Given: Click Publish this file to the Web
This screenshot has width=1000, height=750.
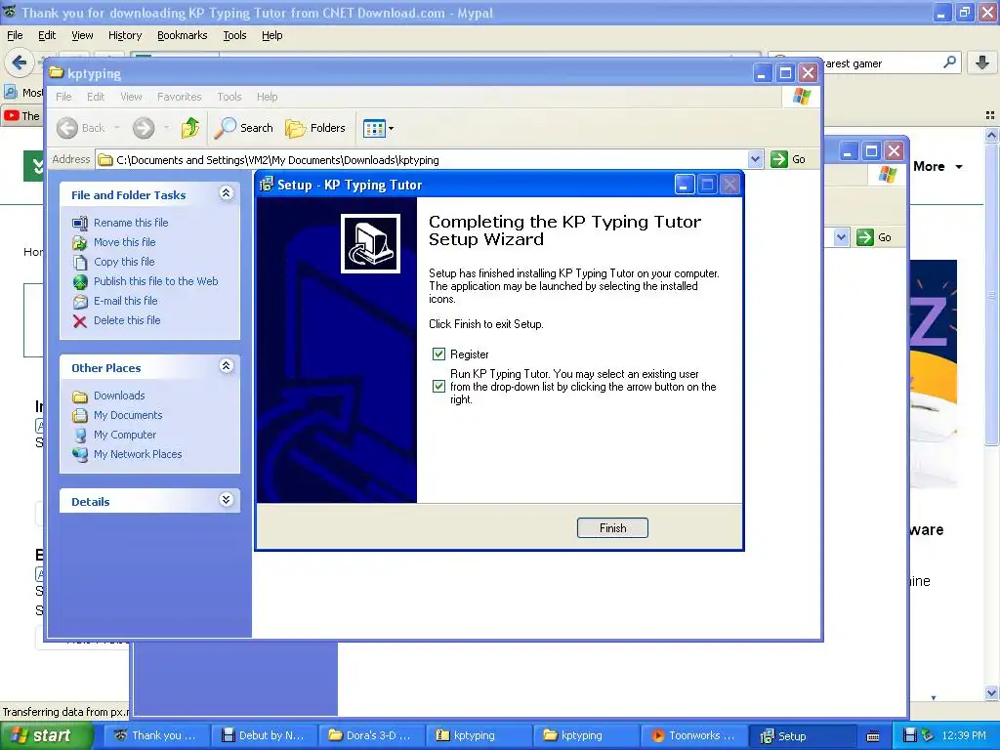Looking at the screenshot, I should (155, 281).
